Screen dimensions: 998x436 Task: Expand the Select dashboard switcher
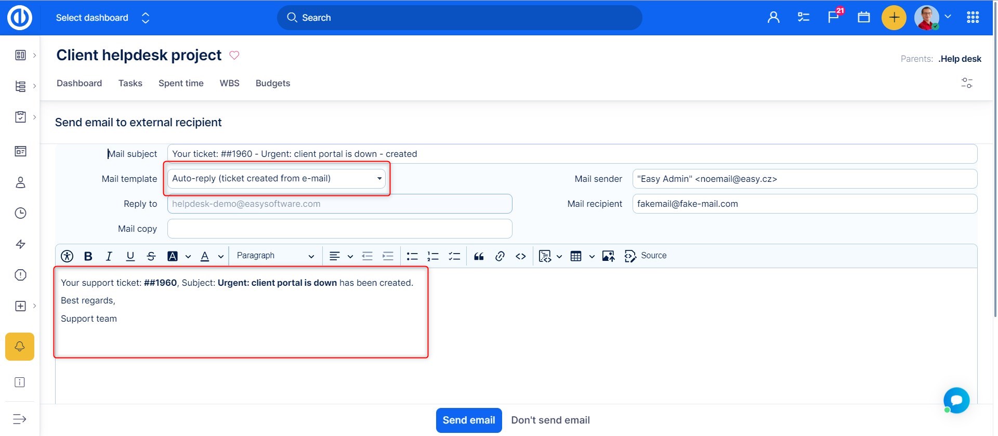102,18
